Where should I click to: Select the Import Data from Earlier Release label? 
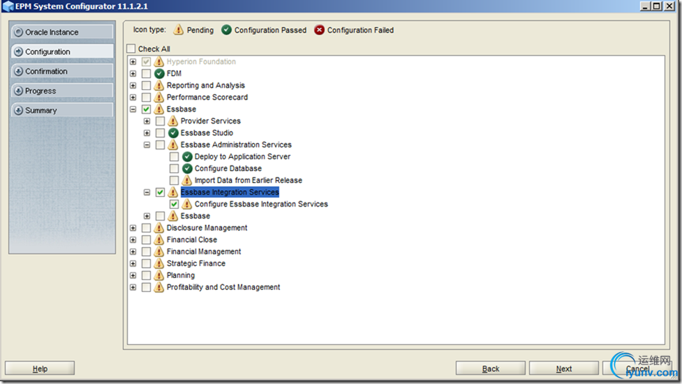[249, 180]
